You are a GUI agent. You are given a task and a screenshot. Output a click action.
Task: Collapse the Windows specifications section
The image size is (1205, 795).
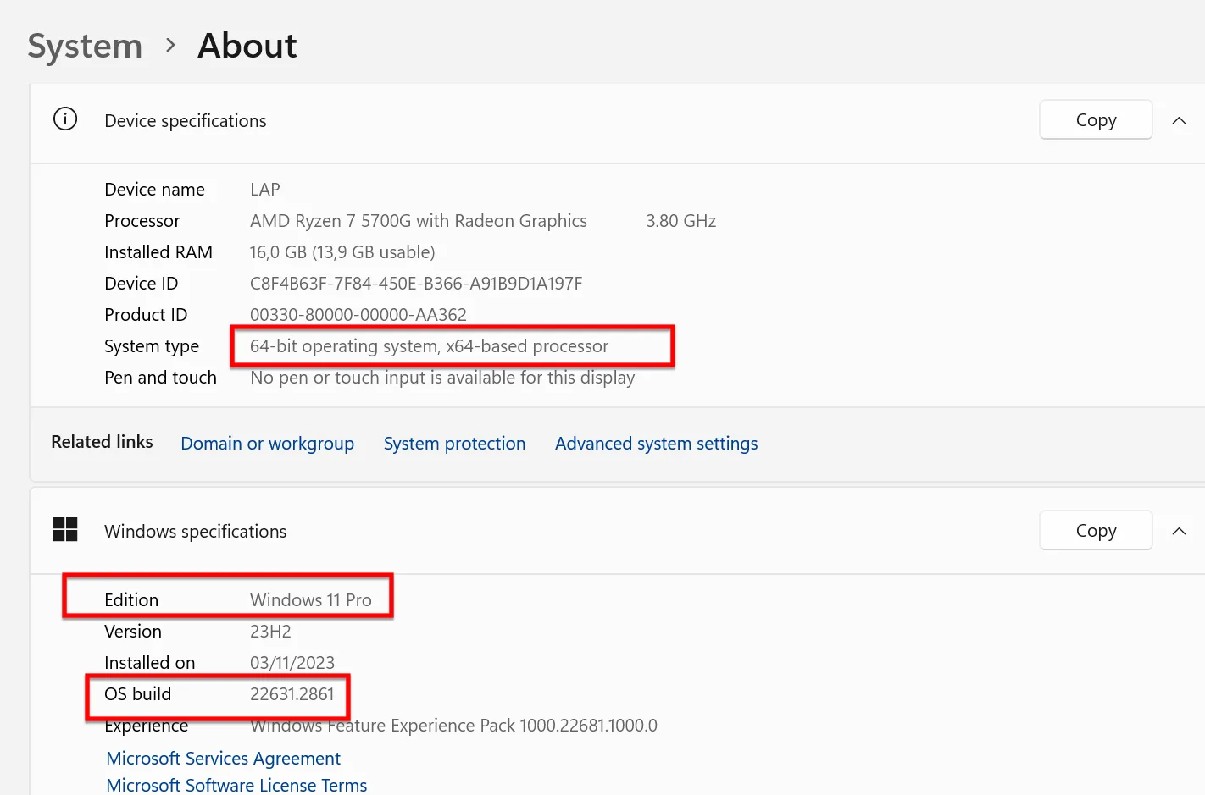[x=1179, y=531]
